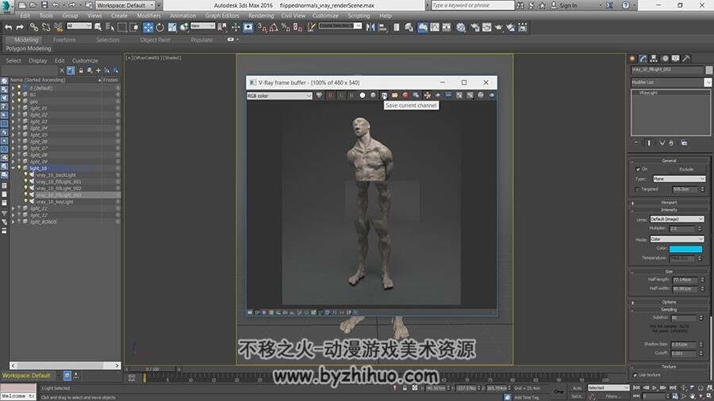Image resolution: width=714 pixels, height=401 pixels.
Task: Click Configure Modifier Sets icon below stack
Action: pos(684,143)
